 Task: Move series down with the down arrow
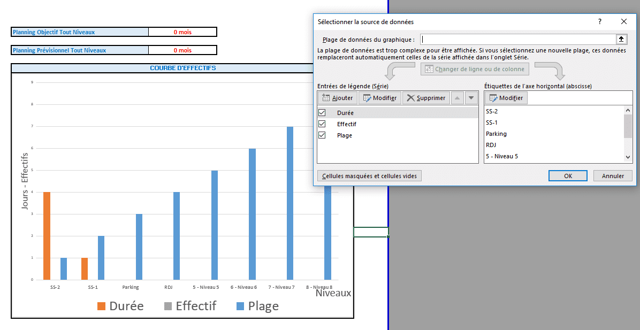470,98
